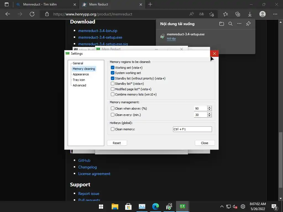Select Memory cleaning settings page
Image resolution: width=283 pixels, height=212 pixels.
(84, 69)
